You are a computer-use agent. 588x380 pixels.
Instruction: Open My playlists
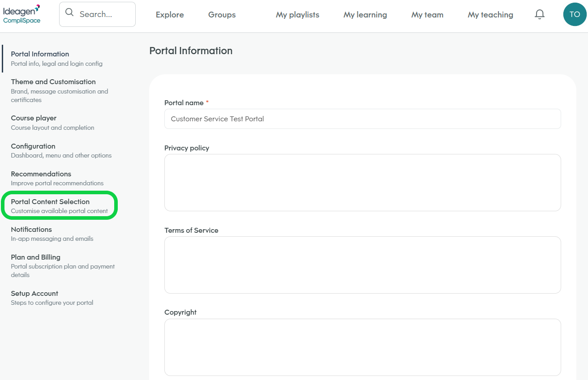click(297, 15)
